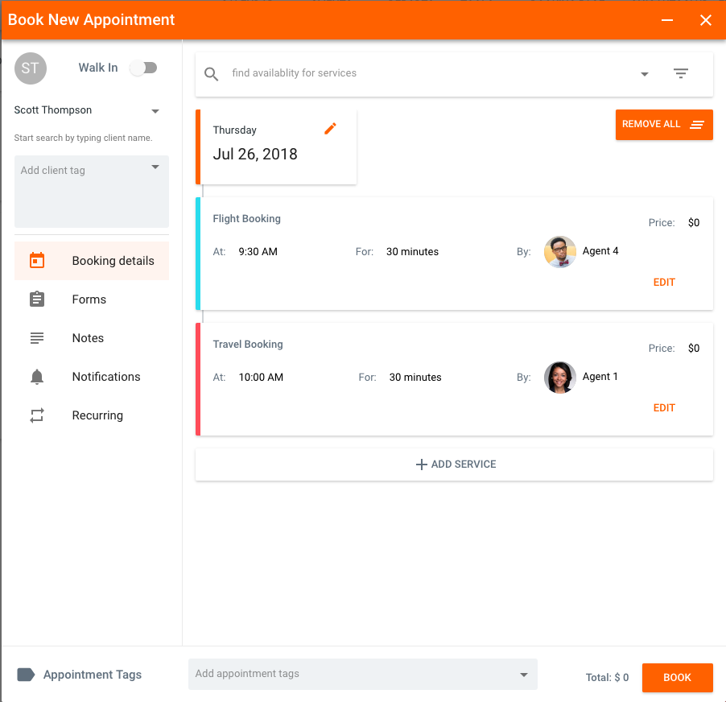Switch to the Notes section
The image size is (726, 702).
[92, 338]
